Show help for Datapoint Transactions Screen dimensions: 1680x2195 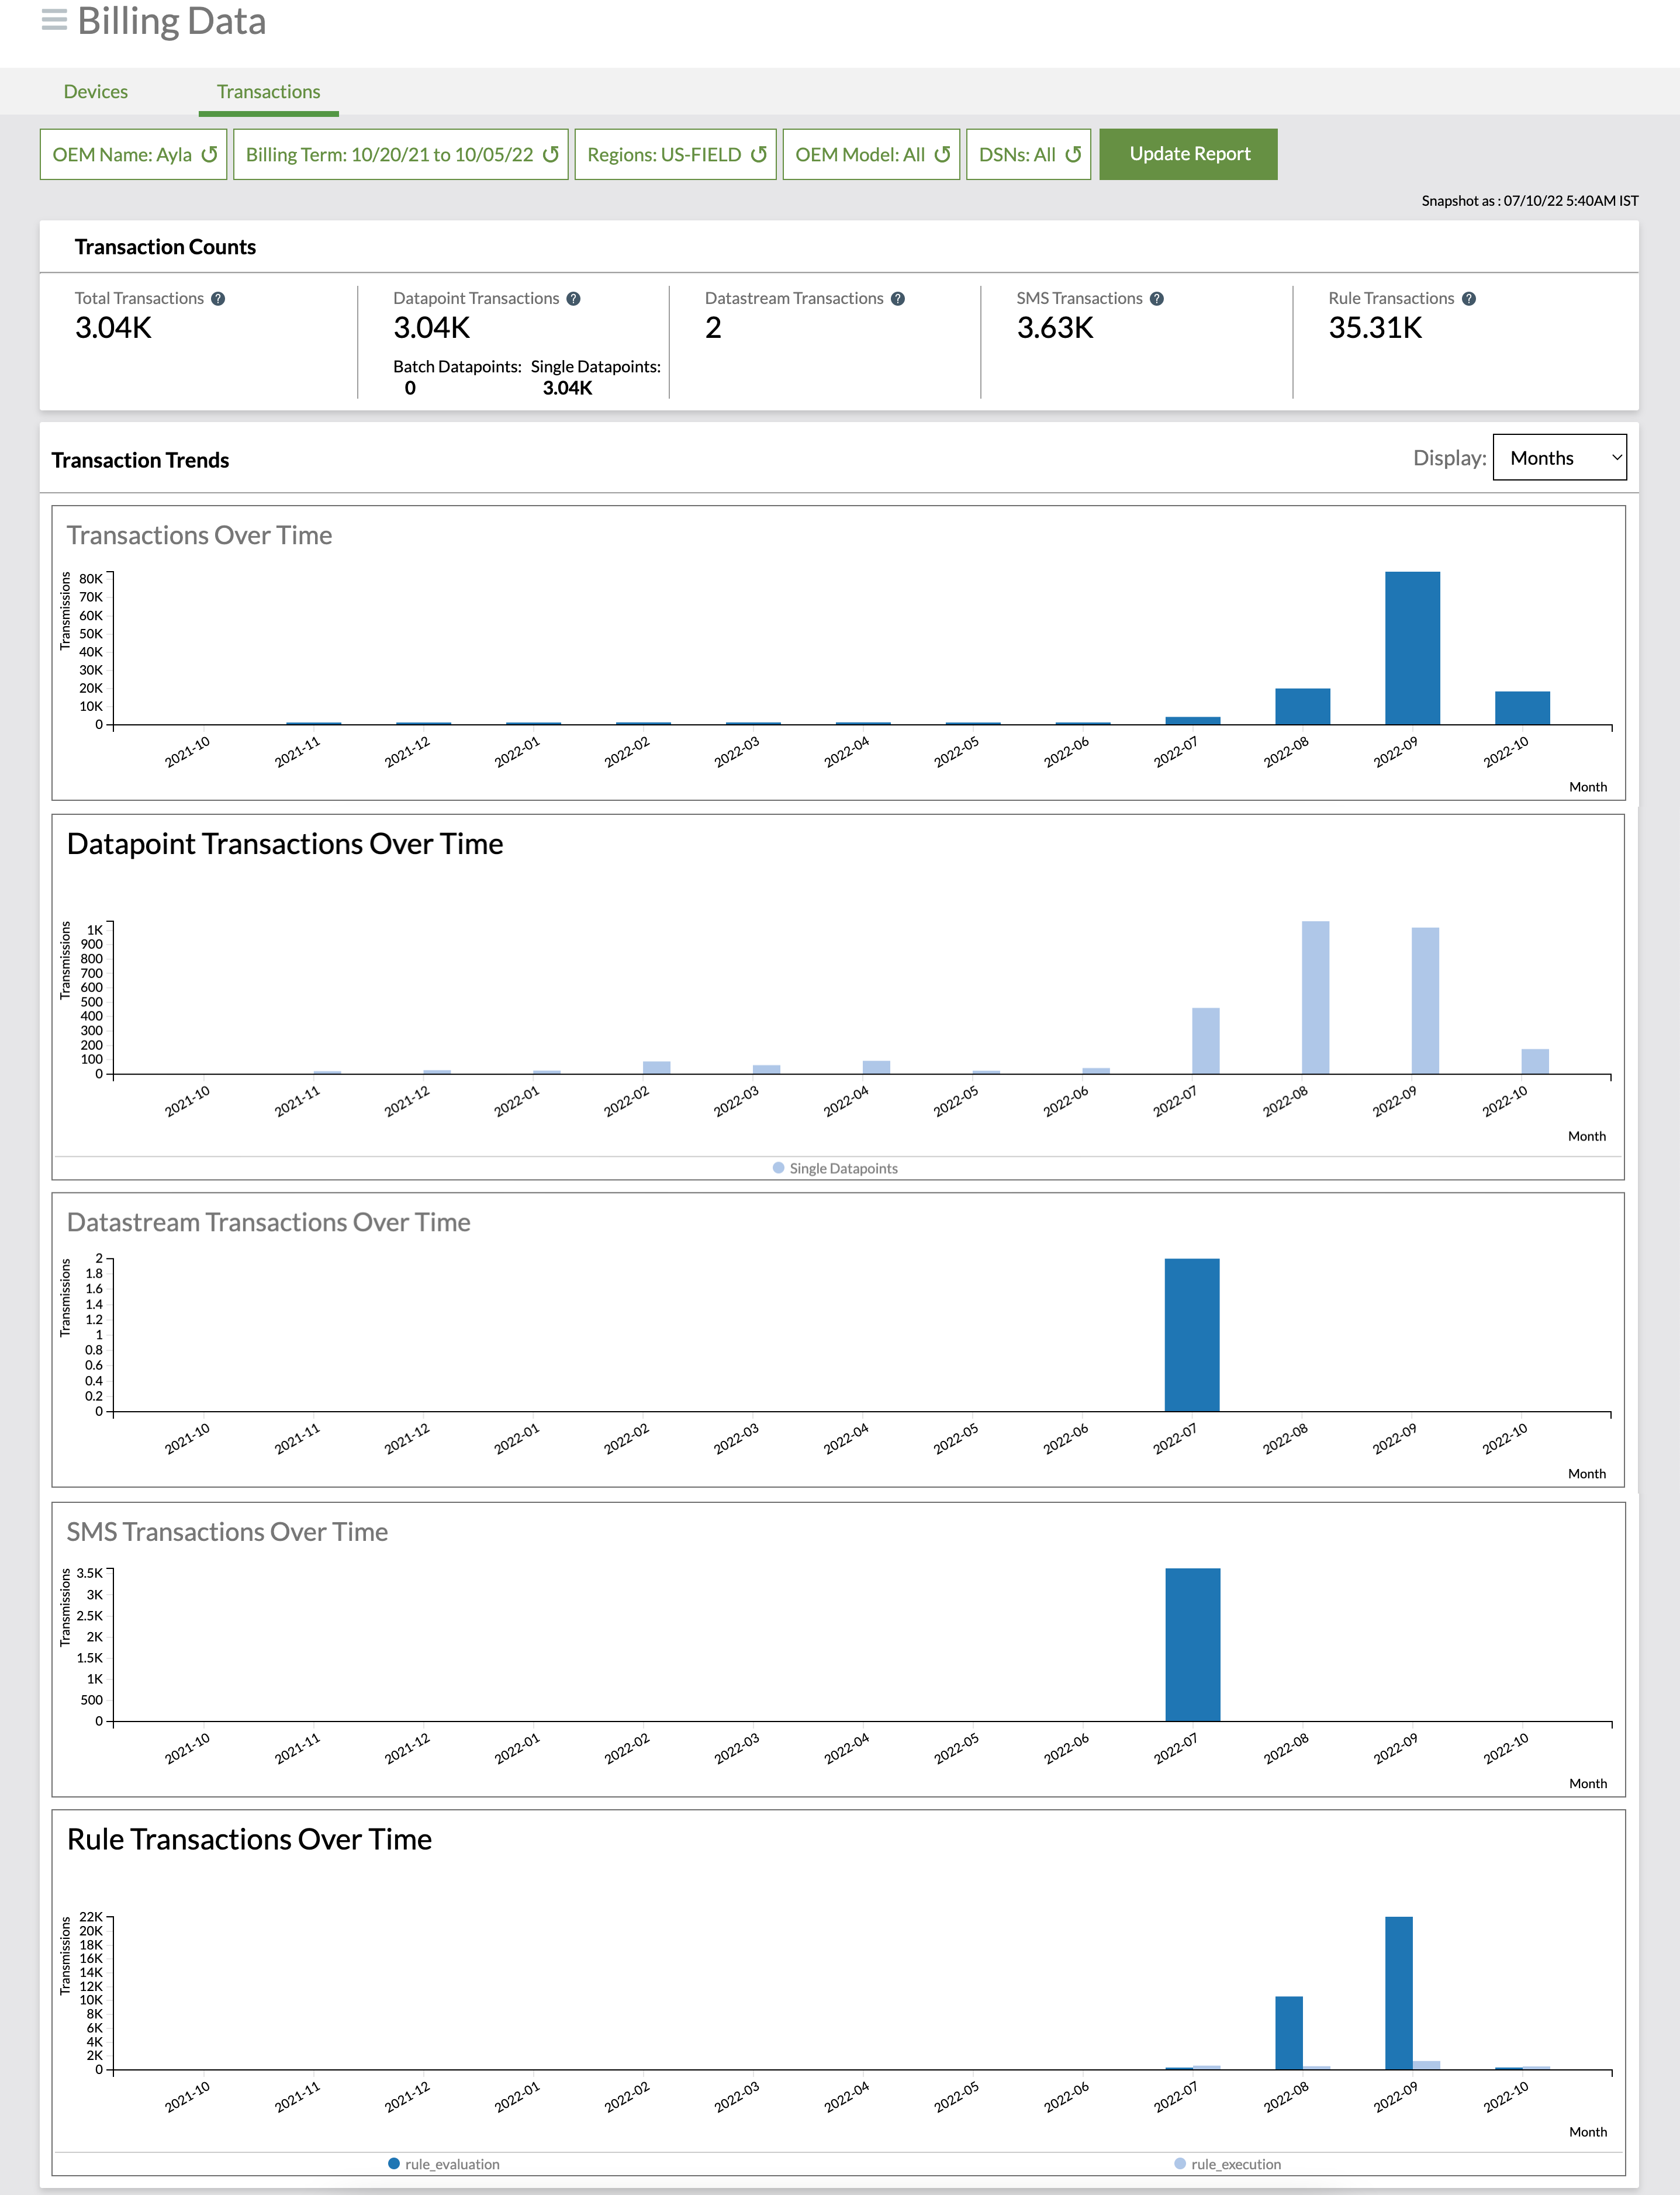click(573, 299)
